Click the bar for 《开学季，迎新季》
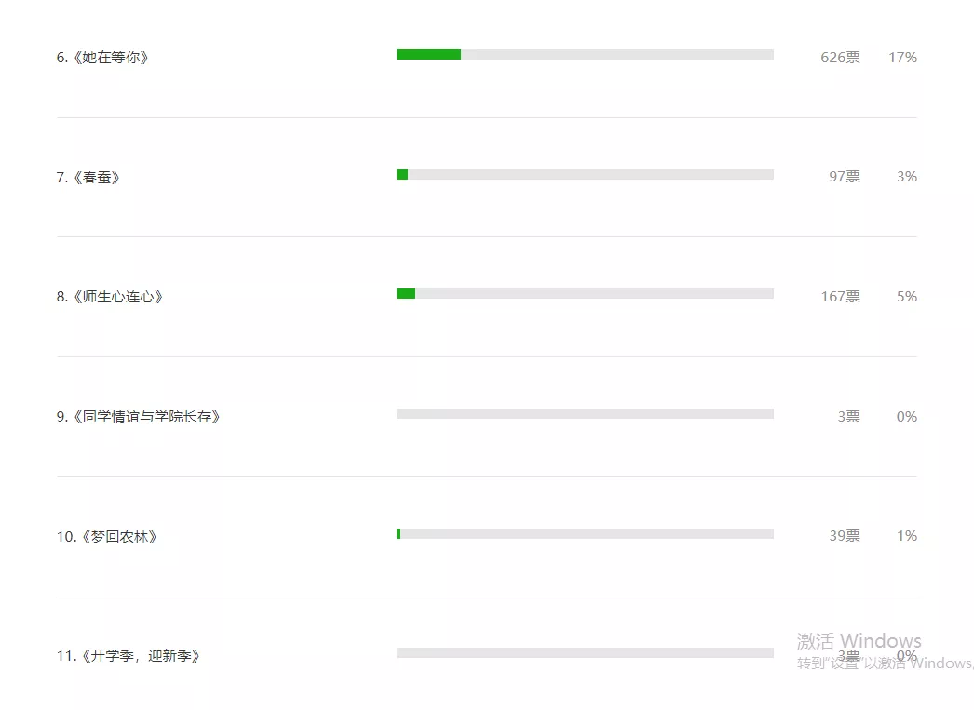 585,653
